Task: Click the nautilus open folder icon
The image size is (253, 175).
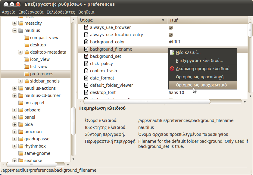Action: click(x=21, y=30)
